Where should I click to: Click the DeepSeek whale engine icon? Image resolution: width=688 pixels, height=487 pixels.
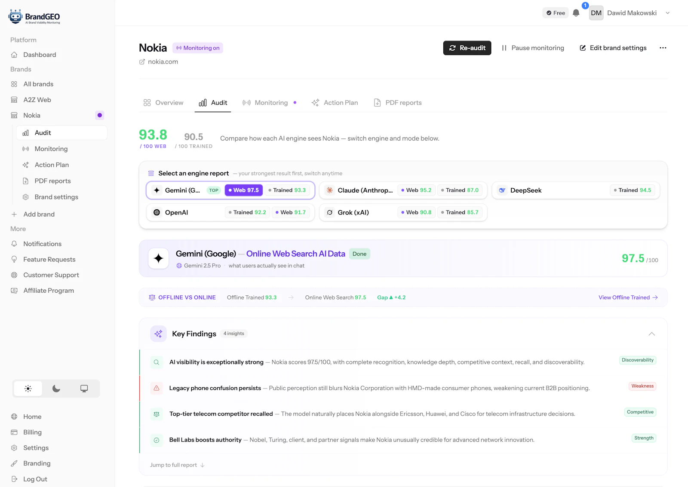coord(502,190)
